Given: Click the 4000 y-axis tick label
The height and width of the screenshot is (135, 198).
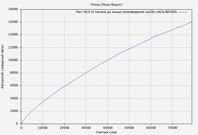Looking at the screenshot, I should (14, 98).
